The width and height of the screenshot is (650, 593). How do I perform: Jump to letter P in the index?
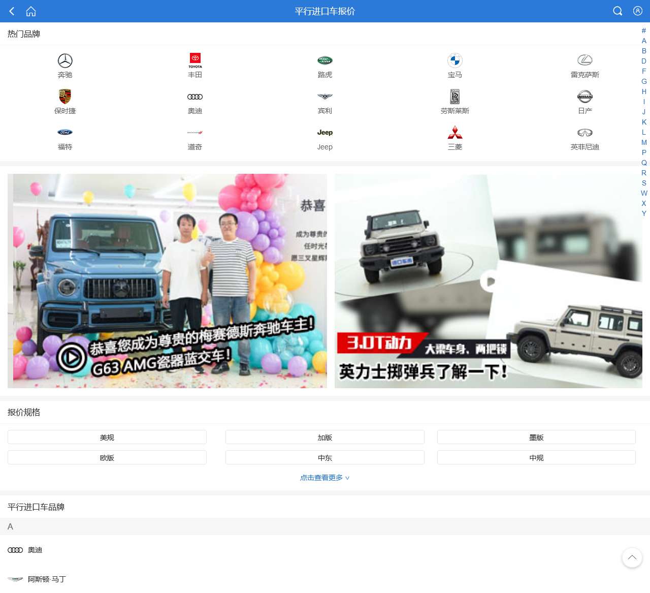pyautogui.click(x=644, y=152)
